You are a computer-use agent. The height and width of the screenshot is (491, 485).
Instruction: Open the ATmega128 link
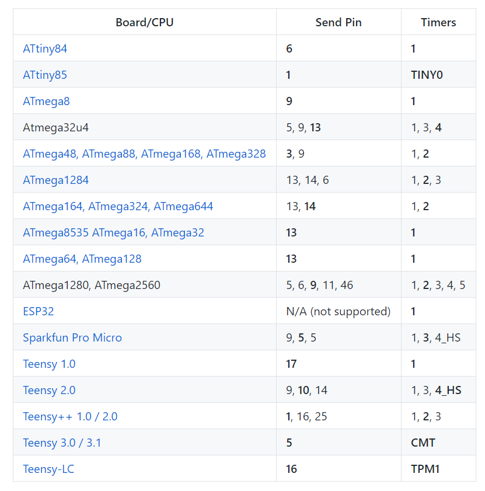pyautogui.click(x=112, y=259)
